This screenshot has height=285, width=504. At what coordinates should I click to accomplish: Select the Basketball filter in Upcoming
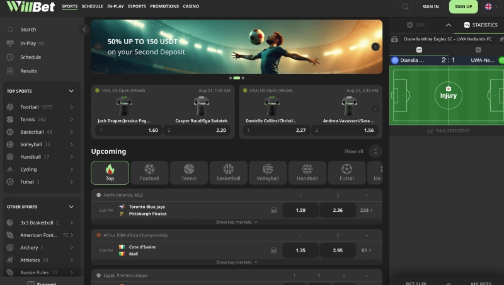pyautogui.click(x=228, y=172)
